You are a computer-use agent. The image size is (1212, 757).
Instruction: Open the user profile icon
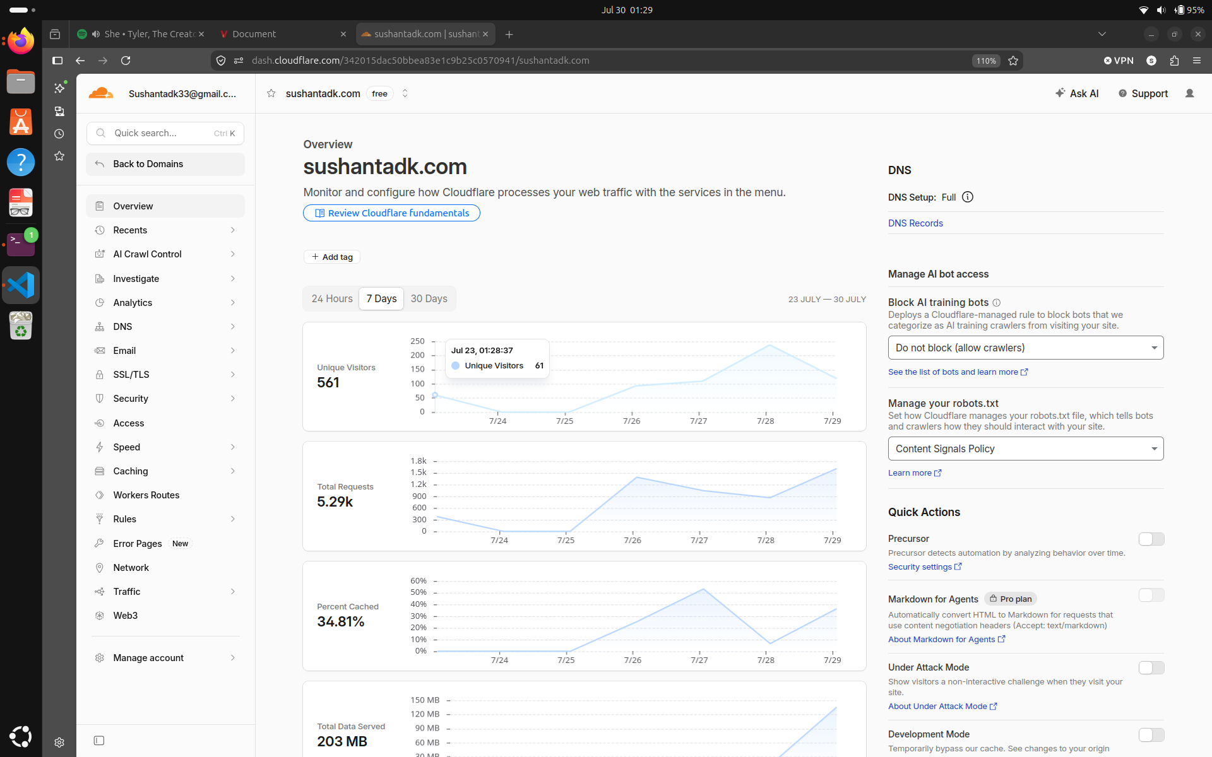[x=1190, y=93]
